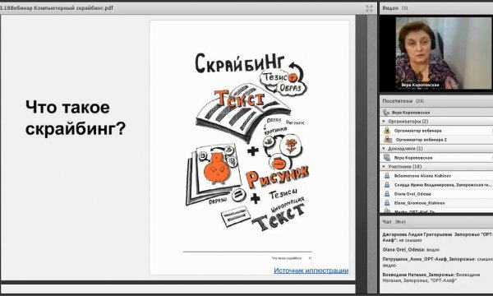Click participant icon of Elena_Gromova_Kishinev
Screen dimensions: 493x296
tap(387, 203)
